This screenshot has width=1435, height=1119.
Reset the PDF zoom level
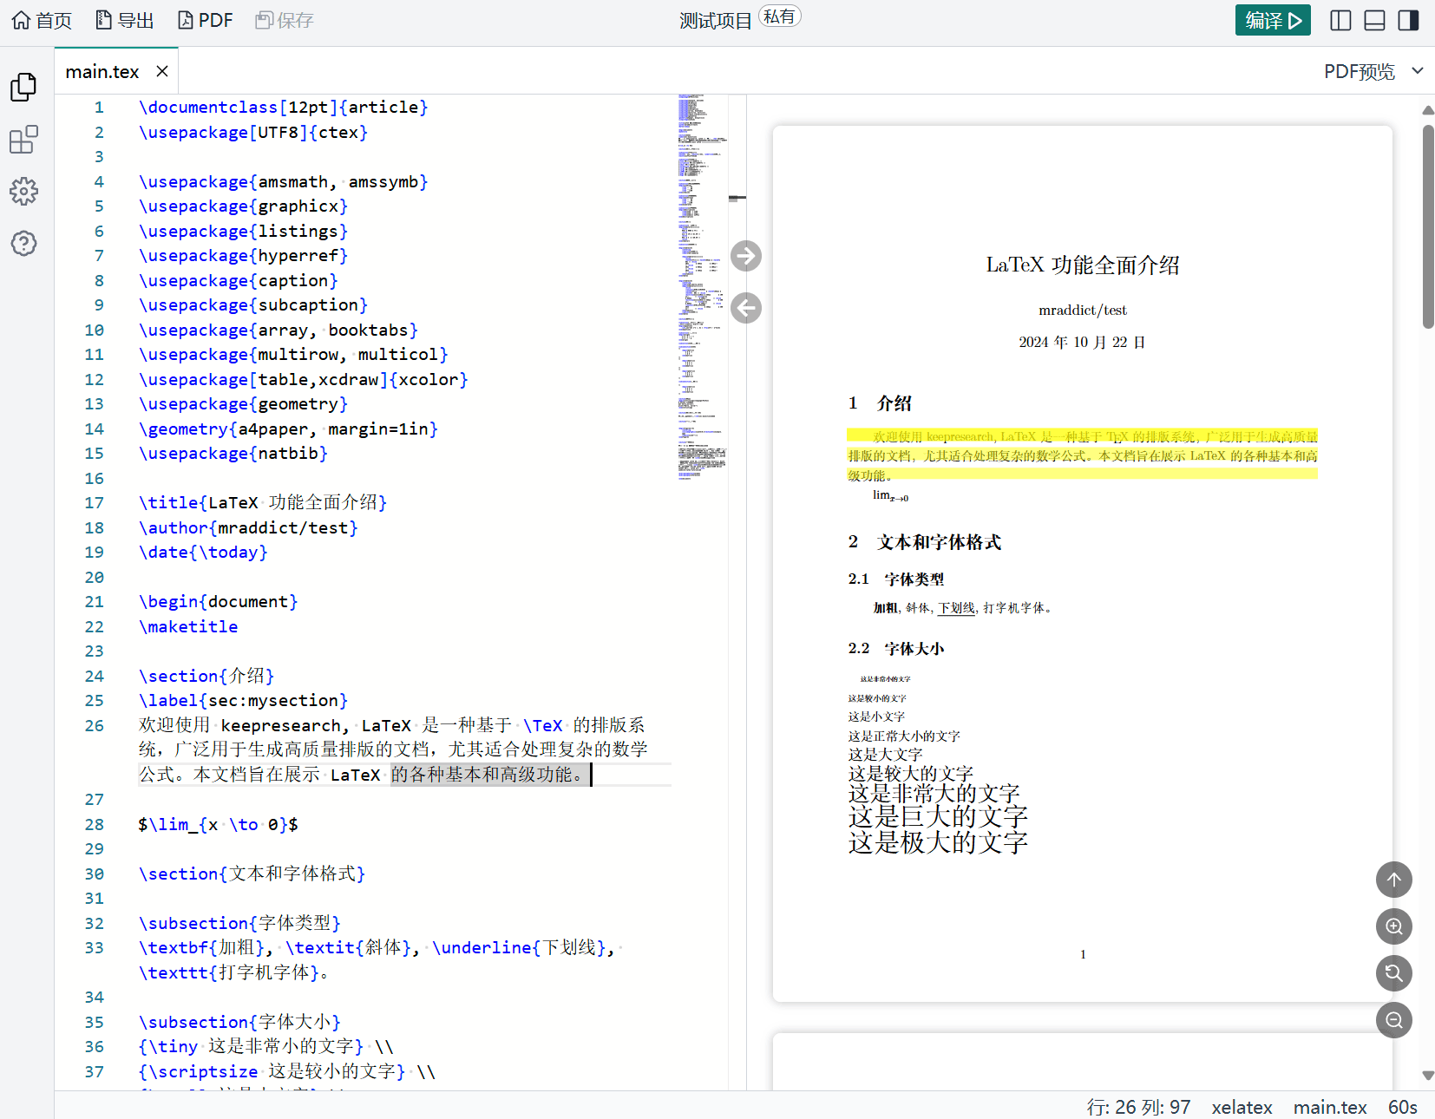(1393, 973)
